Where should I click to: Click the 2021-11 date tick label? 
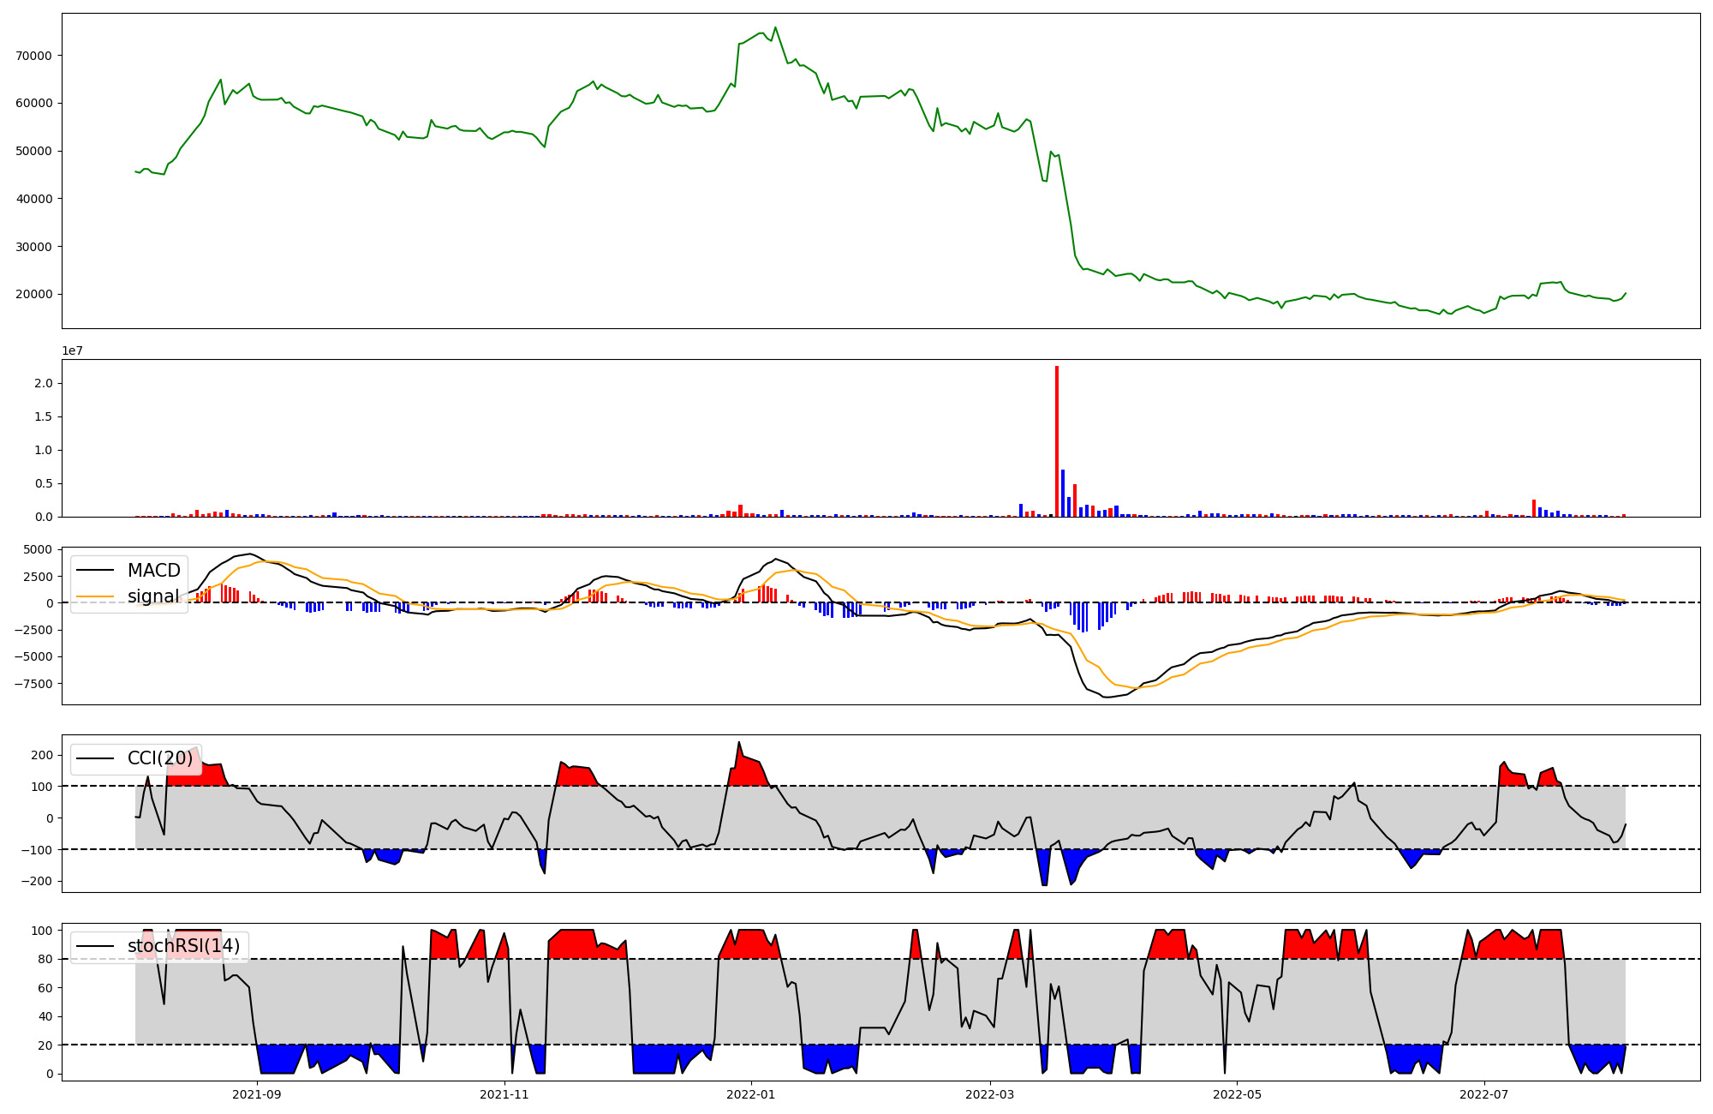(x=504, y=1094)
